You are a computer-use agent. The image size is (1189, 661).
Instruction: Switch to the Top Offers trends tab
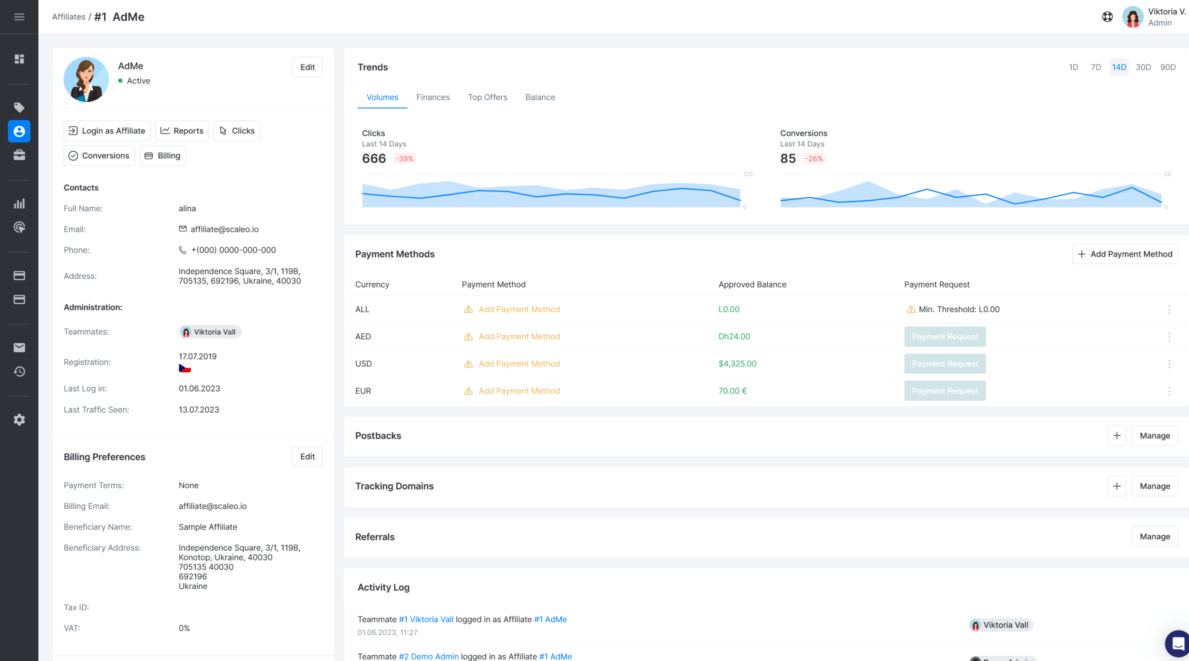(487, 97)
